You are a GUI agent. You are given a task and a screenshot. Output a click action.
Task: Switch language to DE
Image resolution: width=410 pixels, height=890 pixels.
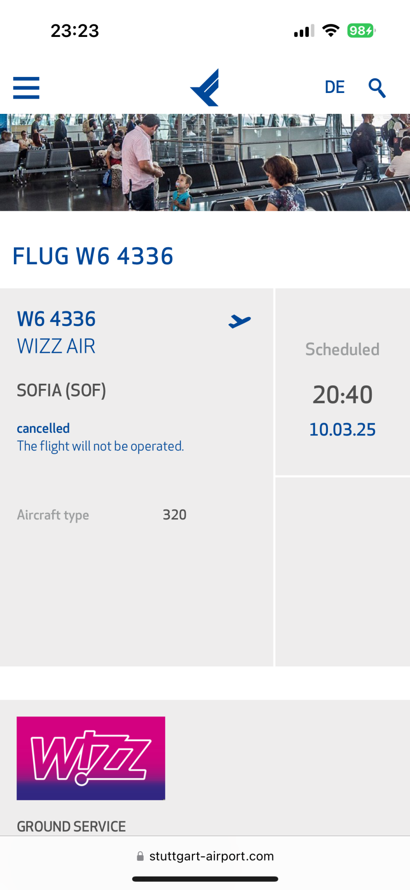pyautogui.click(x=334, y=87)
